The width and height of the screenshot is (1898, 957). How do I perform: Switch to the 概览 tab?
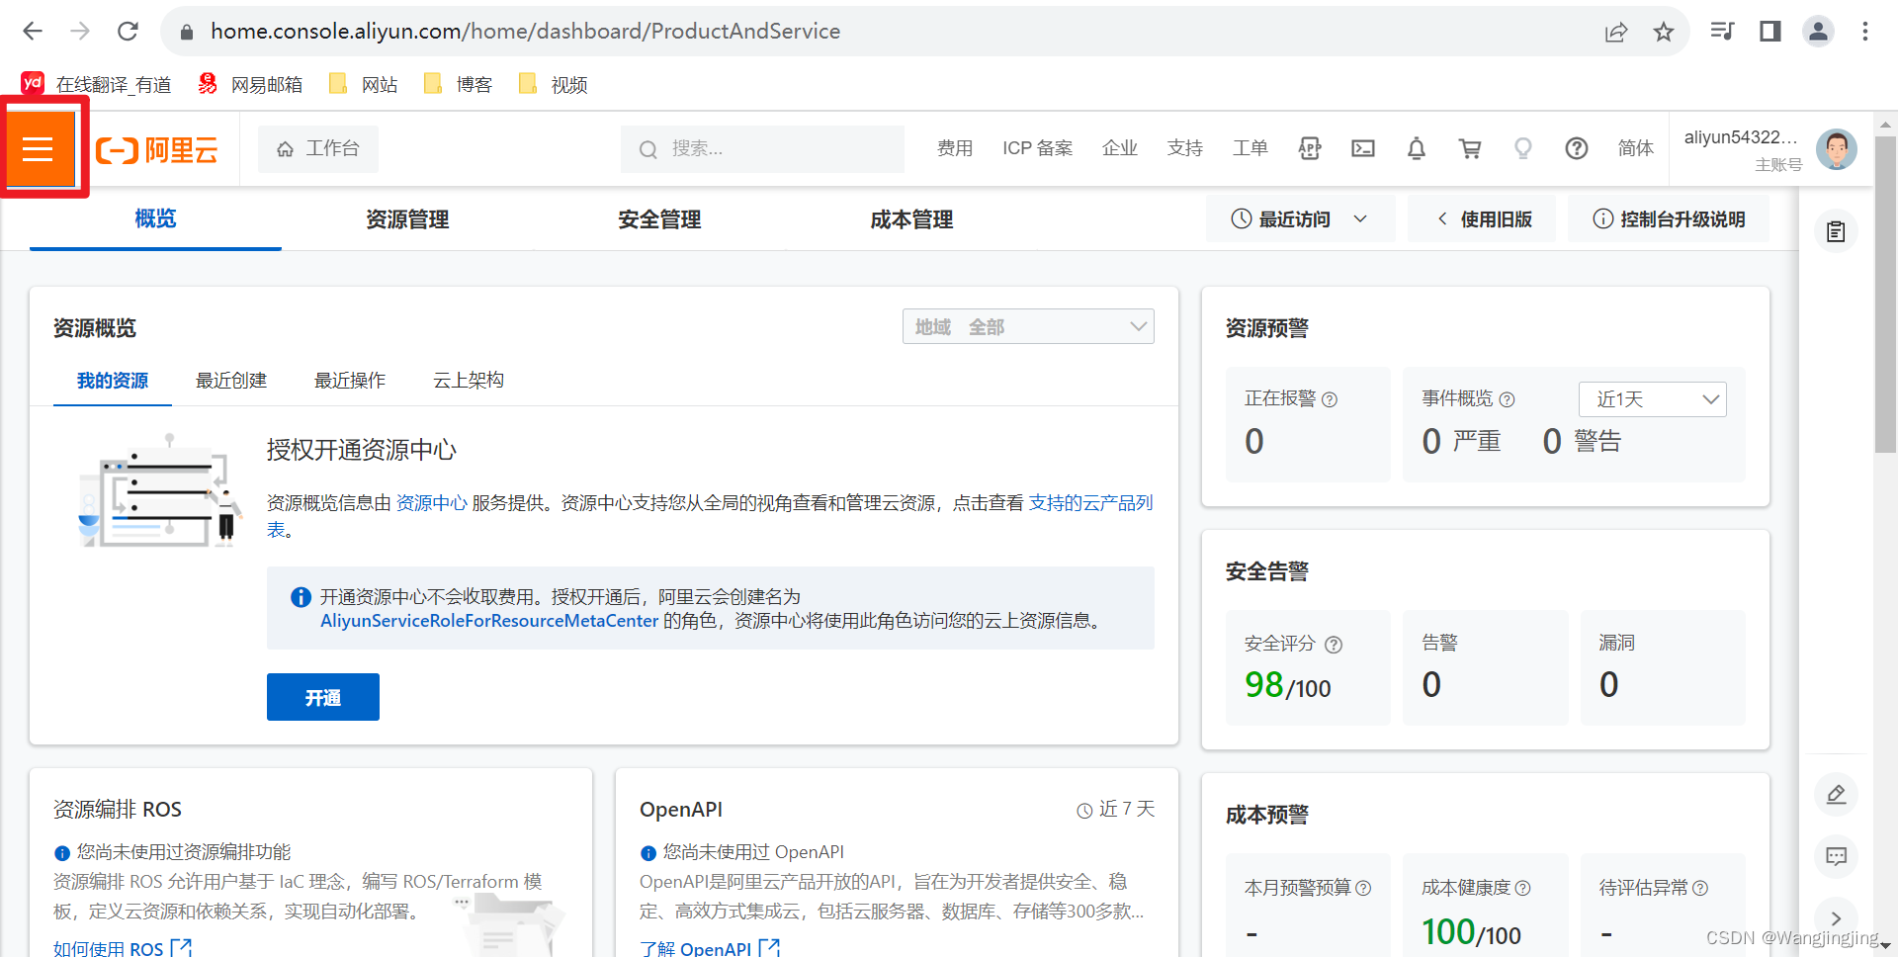pos(155,218)
